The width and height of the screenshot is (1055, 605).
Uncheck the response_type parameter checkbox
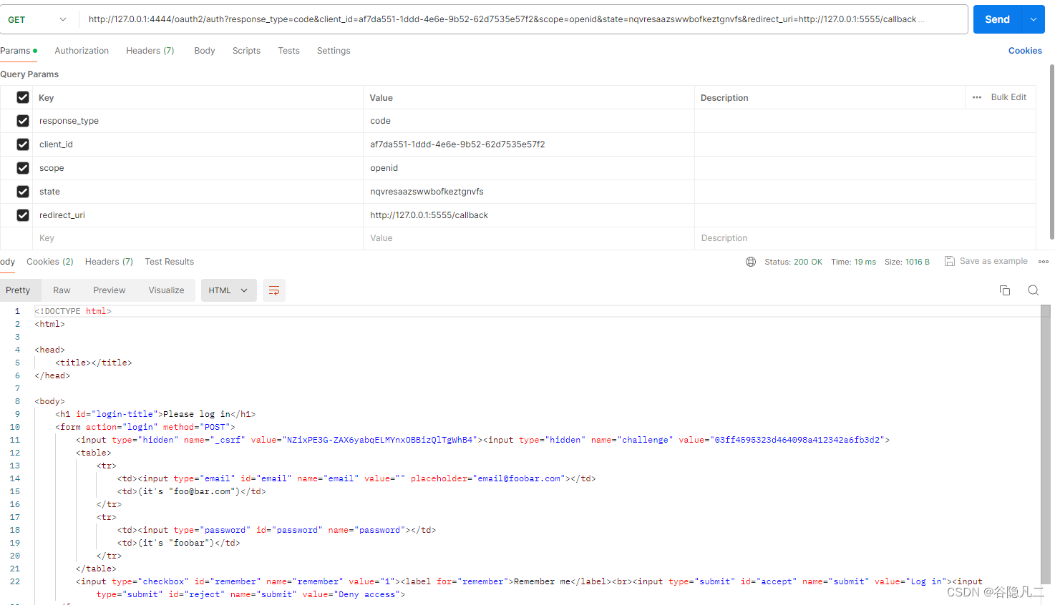click(23, 121)
